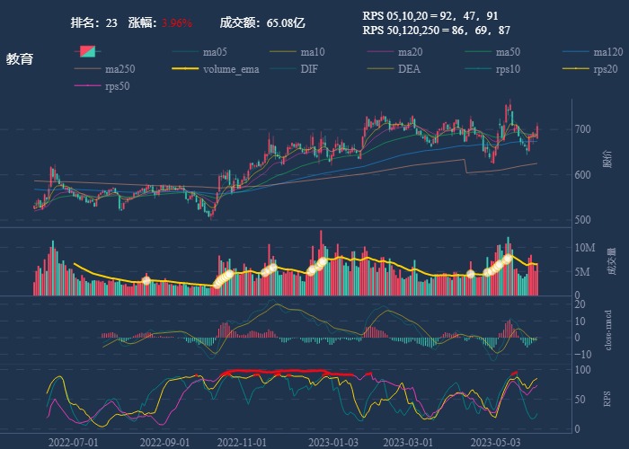629x449 pixels.
Task: Toggle the DEA legend entry
Action: 408,68
